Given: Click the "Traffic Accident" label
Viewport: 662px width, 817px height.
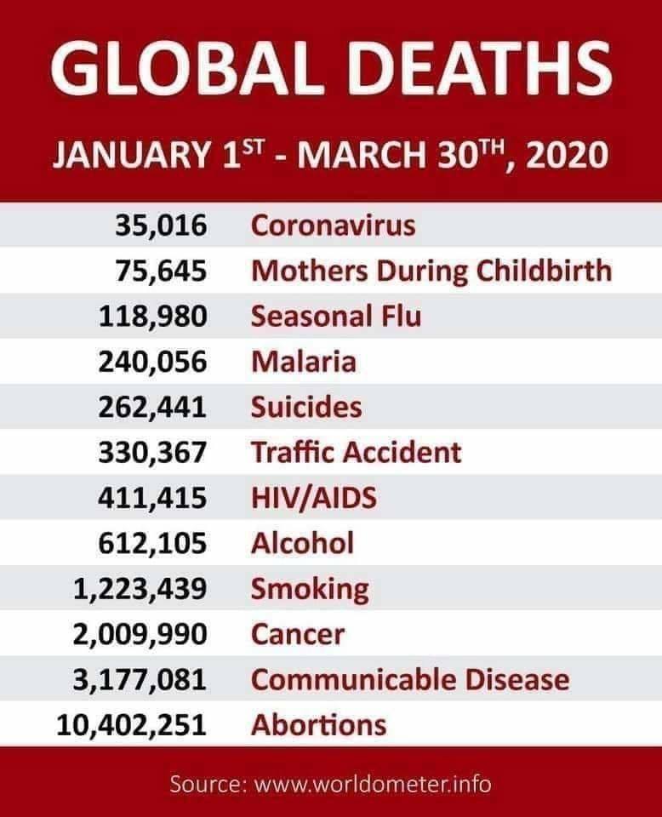Looking at the screenshot, I should [x=357, y=452].
